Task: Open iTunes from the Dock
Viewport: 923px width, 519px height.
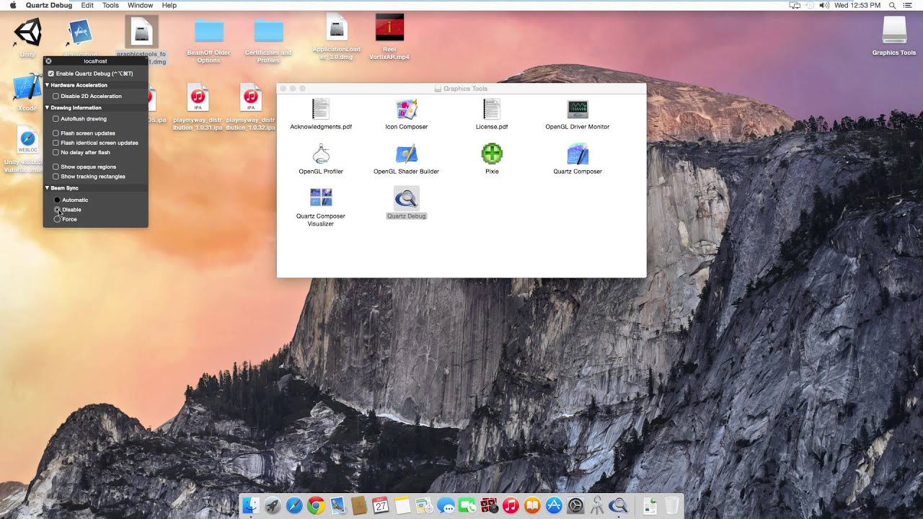Action: [511, 505]
